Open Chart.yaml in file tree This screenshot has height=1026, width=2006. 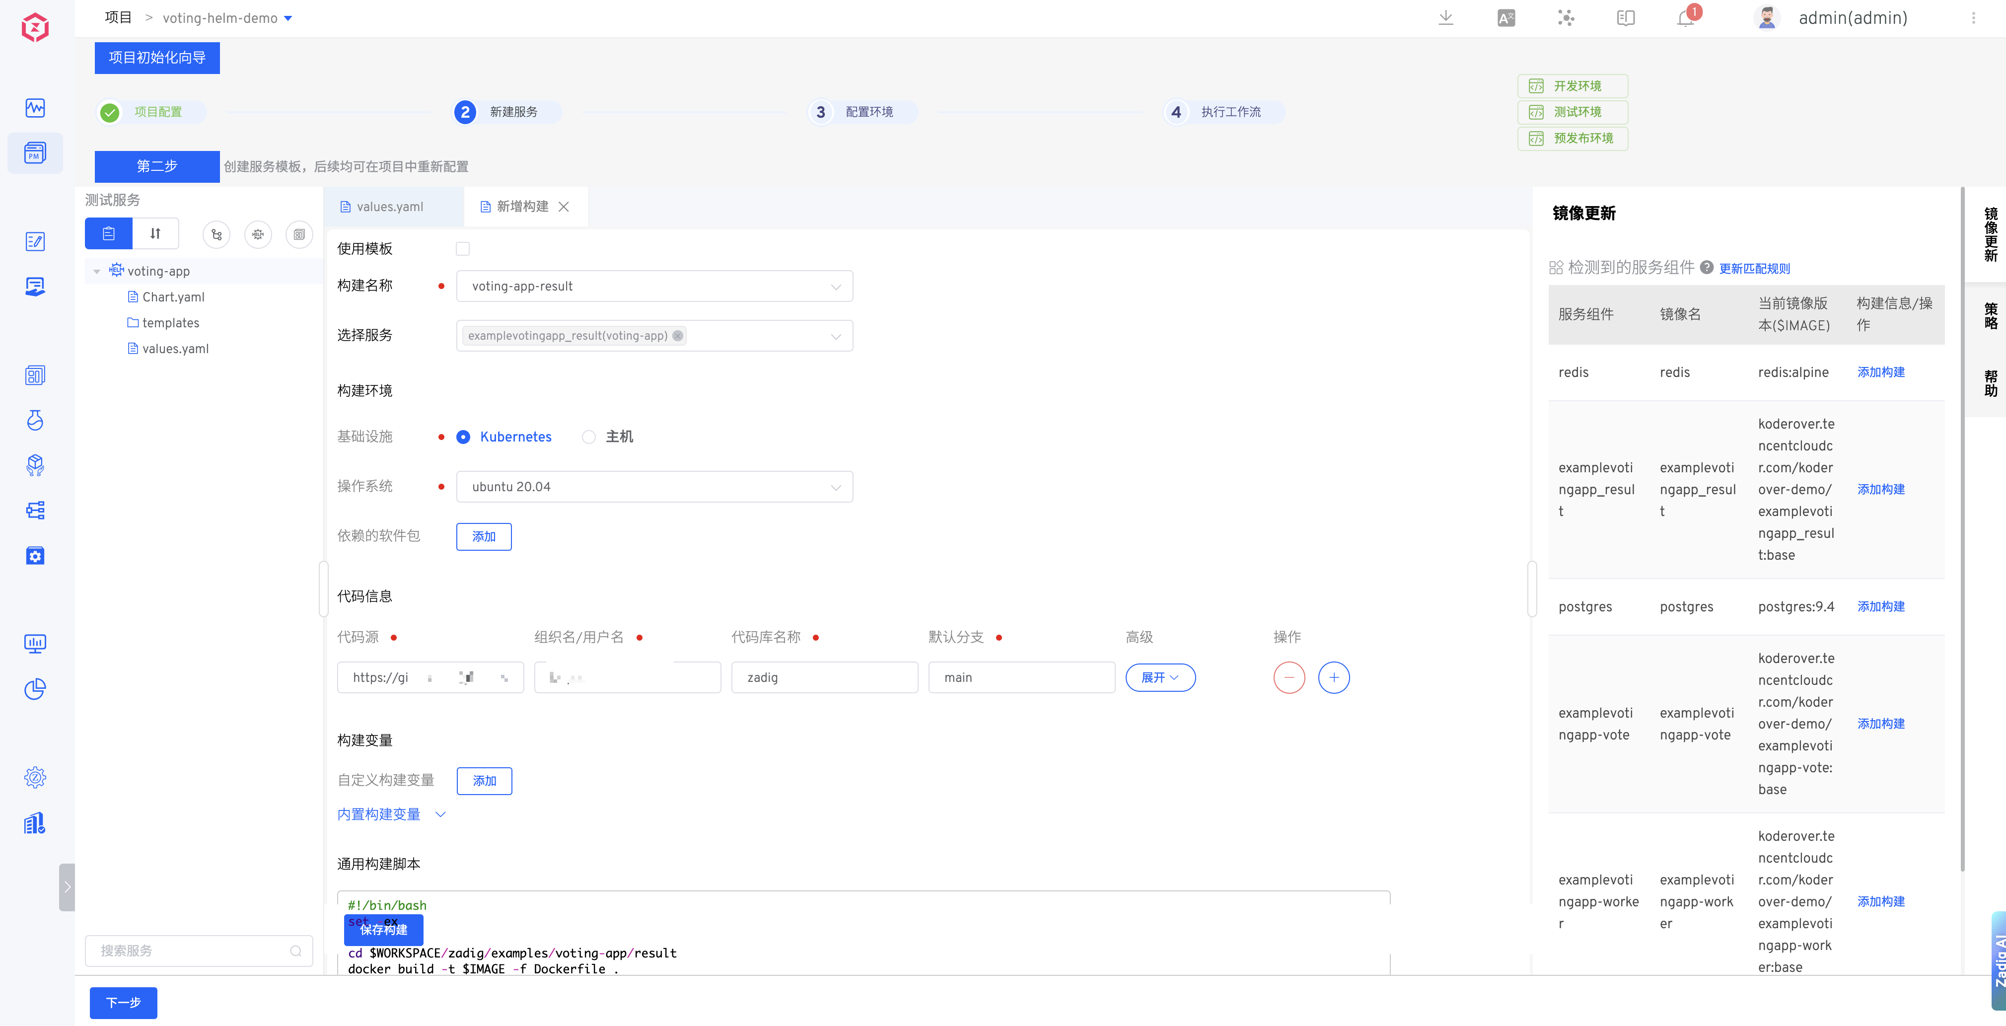tap(166, 297)
